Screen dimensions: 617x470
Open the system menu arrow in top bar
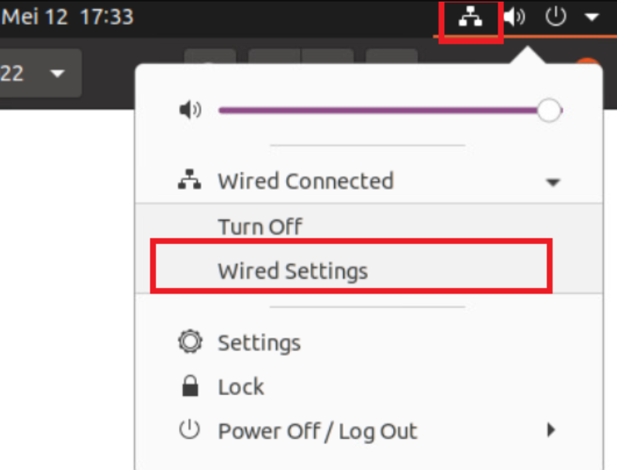[x=591, y=17]
